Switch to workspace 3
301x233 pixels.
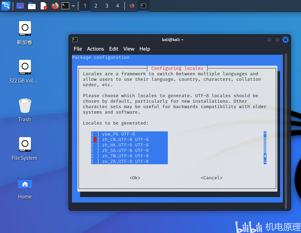coord(107,6)
